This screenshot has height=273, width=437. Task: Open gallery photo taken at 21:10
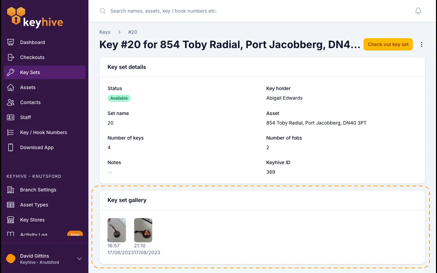[143, 230]
